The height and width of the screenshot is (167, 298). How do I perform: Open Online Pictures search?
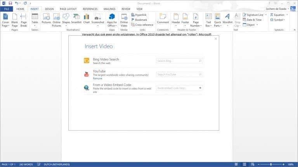(x=56, y=20)
